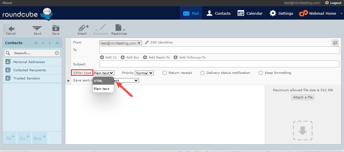The width and height of the screenshot is (344, 152).
Task: Open the Priority dropdown
Action: [144, 73]
